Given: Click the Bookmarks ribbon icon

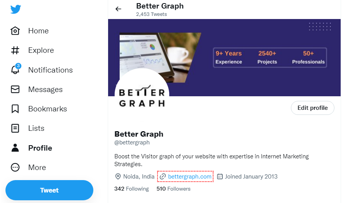Looking at the screenshot, I should [x=15, y=109].
